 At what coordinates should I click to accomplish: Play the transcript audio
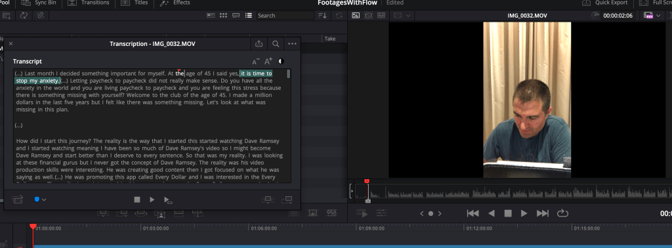152,199
